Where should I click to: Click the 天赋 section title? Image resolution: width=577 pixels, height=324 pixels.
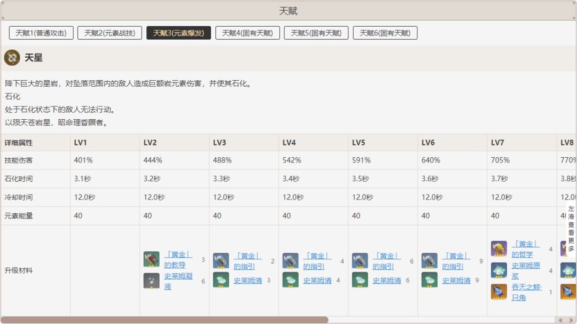pos(288,11)
